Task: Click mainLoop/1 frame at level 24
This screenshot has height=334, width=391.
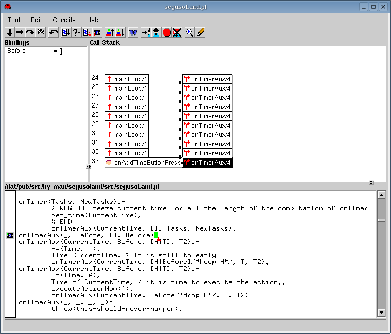Action: click(x=127, y=79)
